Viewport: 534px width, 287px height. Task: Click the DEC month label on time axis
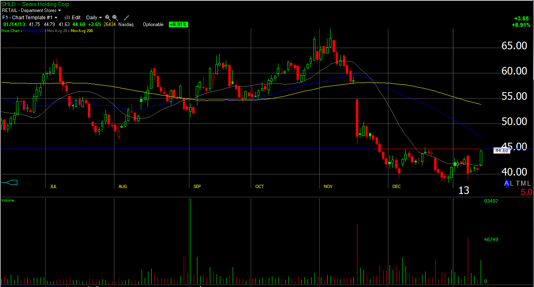[396, 186]
